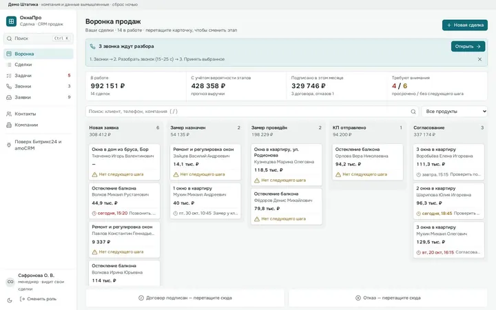Screen dimensions: 496x310
Task: Go to Задачи in the sidebar
Action: pyautogui.click(x=39, y=76)
